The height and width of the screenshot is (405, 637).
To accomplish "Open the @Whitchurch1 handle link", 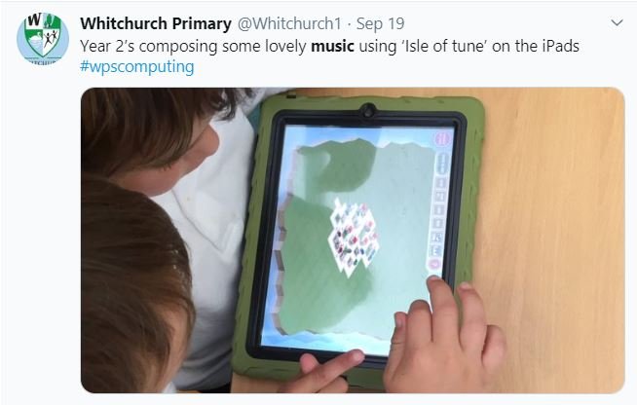I will 289,23.
